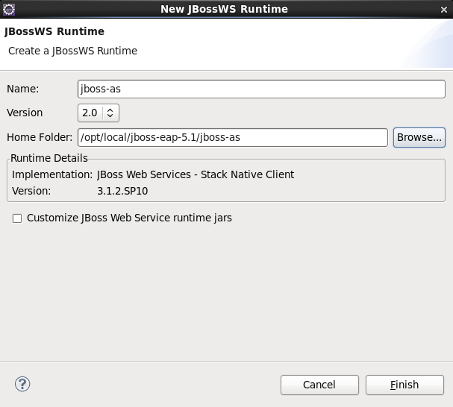Viewport: 453px width, 407px height.
Task: Click the Name: label
Action: (x=23, y=89)
